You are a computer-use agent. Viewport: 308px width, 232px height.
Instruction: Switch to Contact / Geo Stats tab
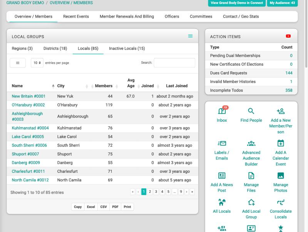click(x=241, y=17)
